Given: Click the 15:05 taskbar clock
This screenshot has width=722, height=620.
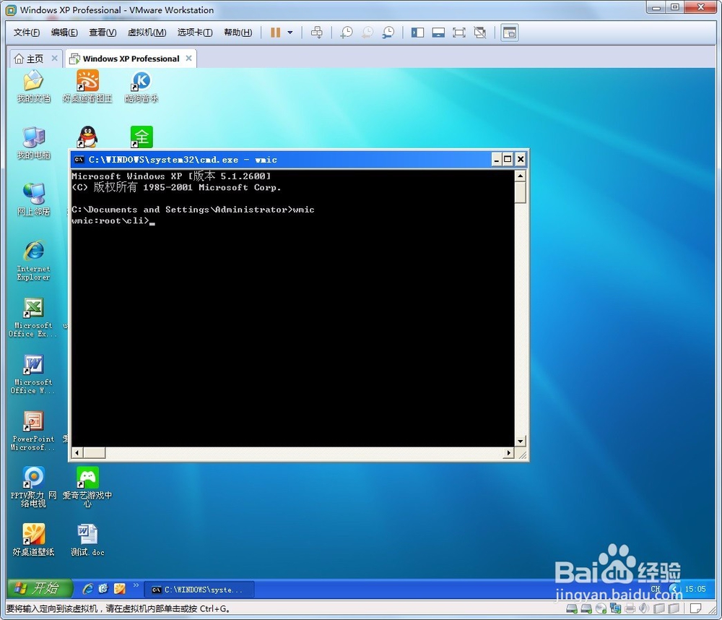Looking at the screenshot, I should [695, 589].
